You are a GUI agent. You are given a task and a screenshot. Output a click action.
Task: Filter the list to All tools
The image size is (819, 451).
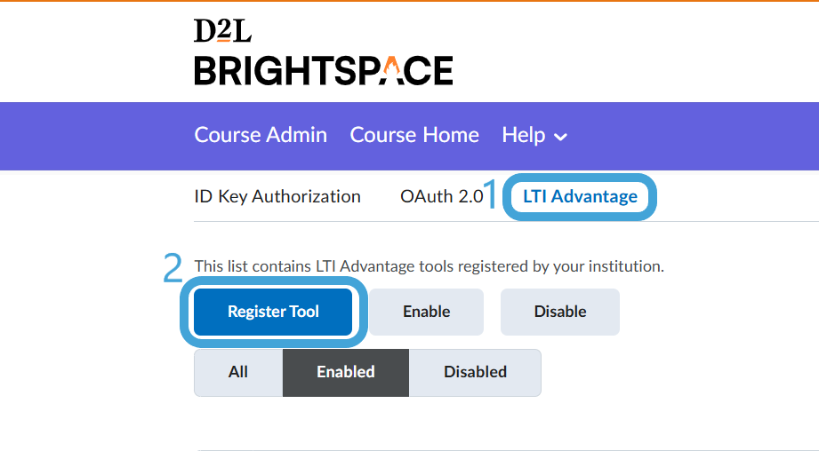coord(238,372)
